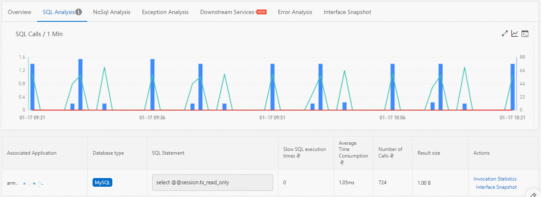This screenshot has height=197, width=541.
Task: Click the SQL Statement column header
Action: pos(168,153)
